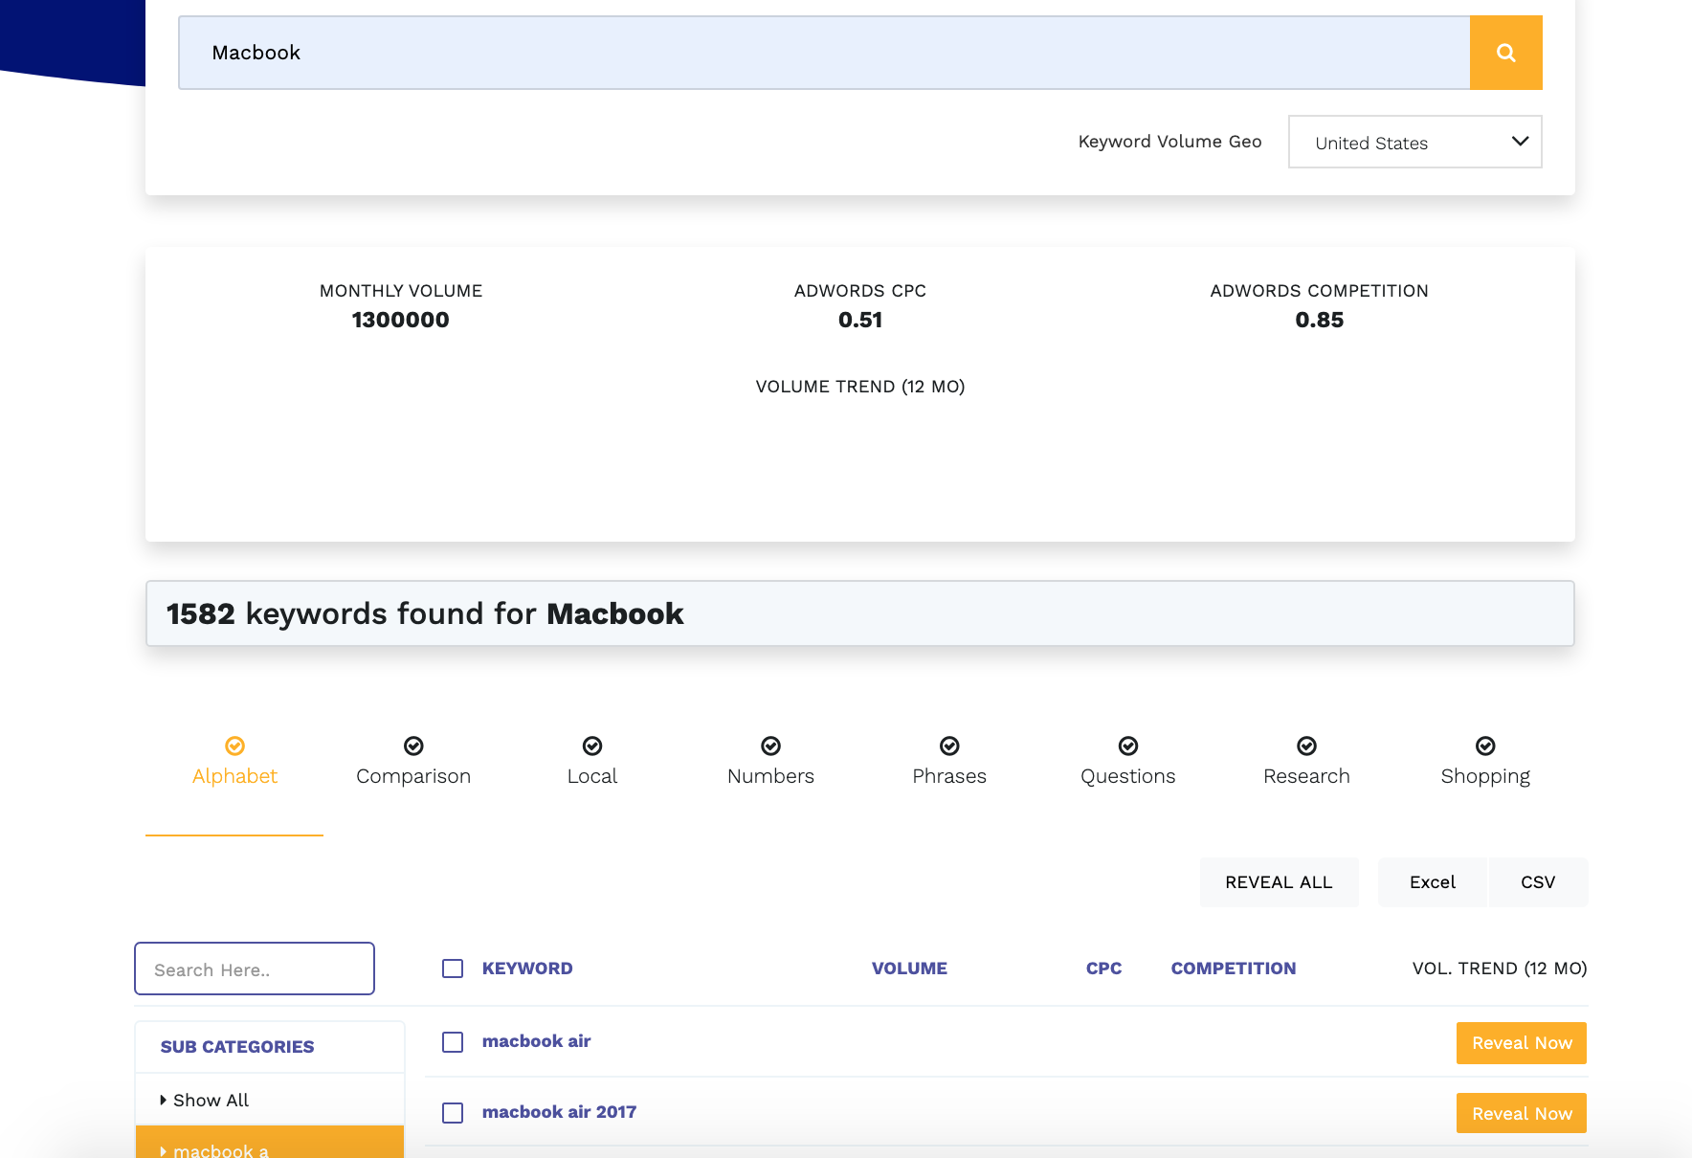The width and height of the screenshot is (1692, 1158).
Task: Toggle the select-all keyword checkbox
Action: click(453, 969)
